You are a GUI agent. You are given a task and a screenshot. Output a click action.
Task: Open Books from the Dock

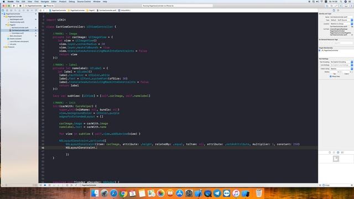click(x=170, y=193)
